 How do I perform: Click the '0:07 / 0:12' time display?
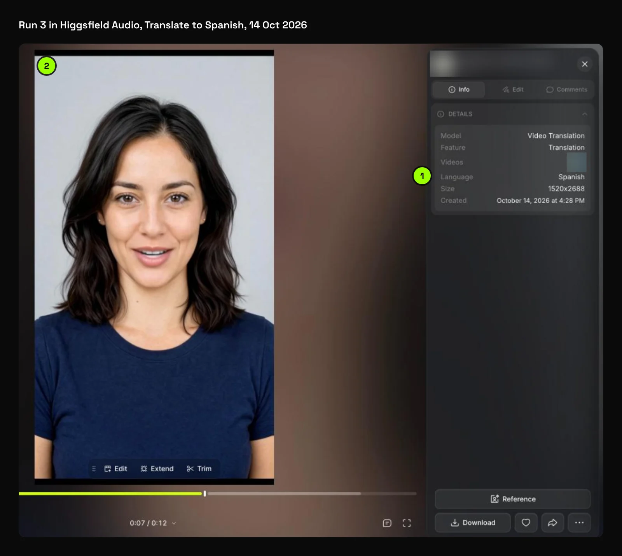point(148,523)
